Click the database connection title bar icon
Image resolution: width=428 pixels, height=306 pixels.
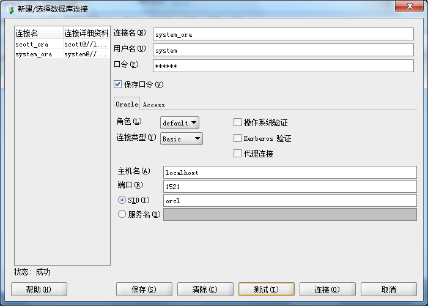click(10, 9)
